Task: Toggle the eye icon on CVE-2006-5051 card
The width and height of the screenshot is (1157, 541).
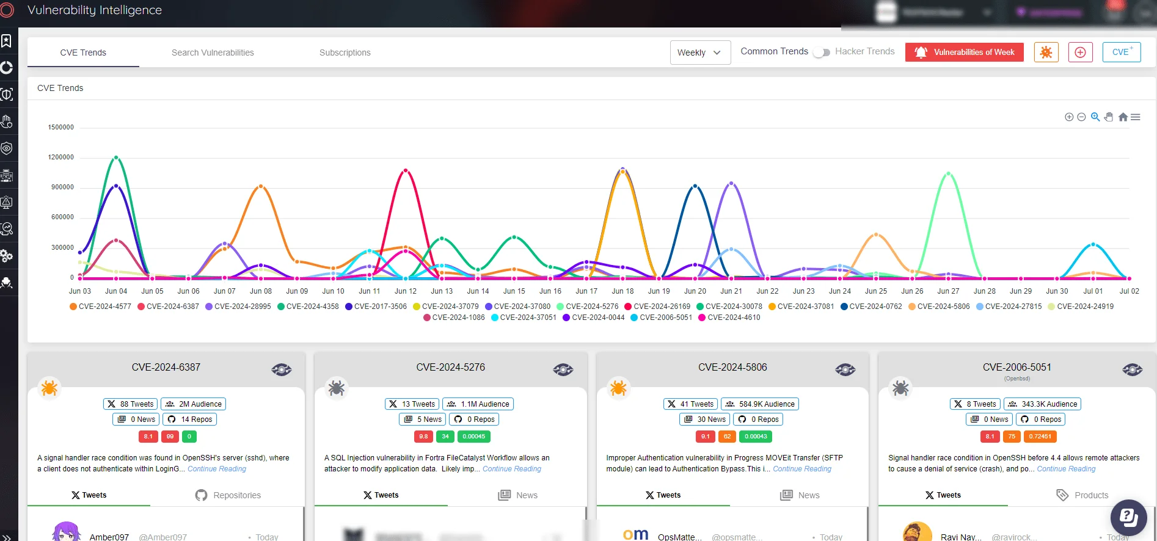Action: (x=1133, y=369)
